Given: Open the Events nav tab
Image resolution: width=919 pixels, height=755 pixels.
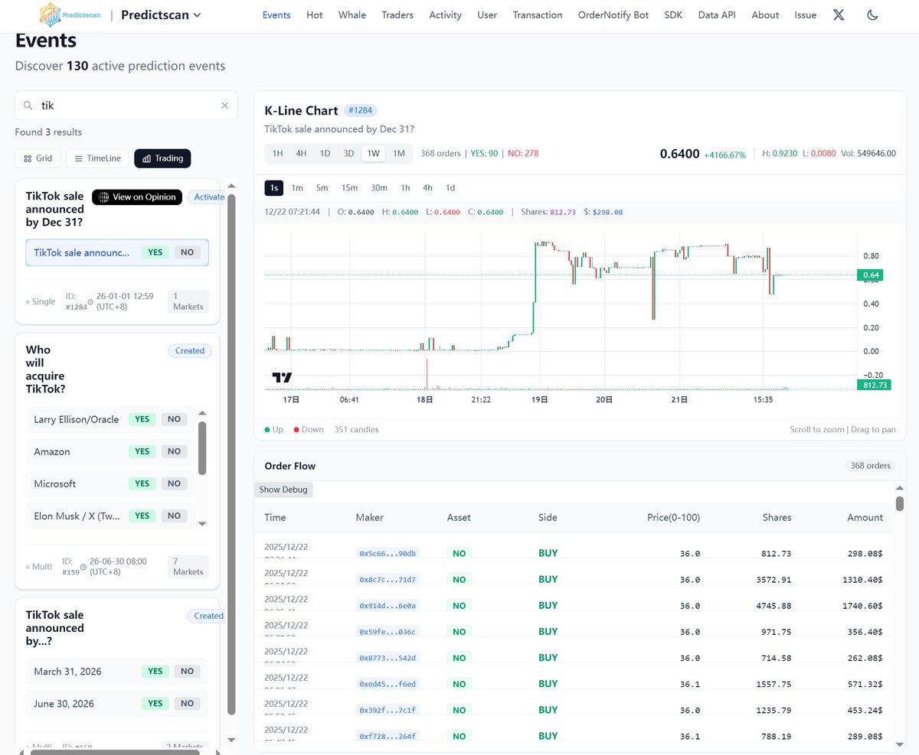Looking at the screenshot, I should [276, 15].
